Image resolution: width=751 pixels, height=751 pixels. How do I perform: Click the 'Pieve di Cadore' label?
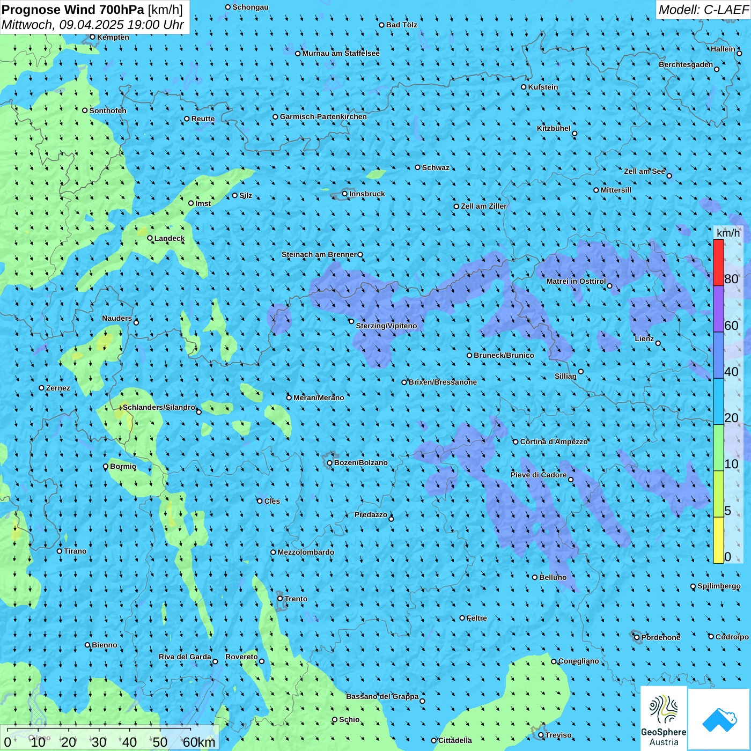[539, 475]
